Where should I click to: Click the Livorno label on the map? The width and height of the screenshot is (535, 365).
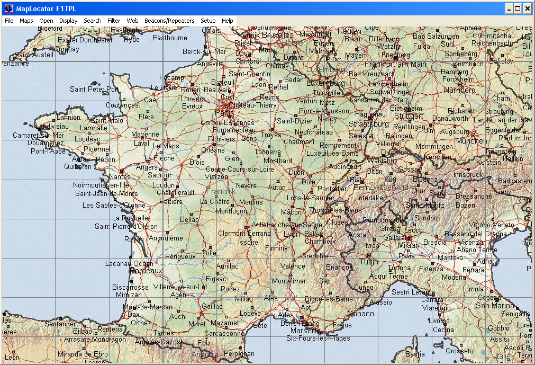click(x=439, y=321)
